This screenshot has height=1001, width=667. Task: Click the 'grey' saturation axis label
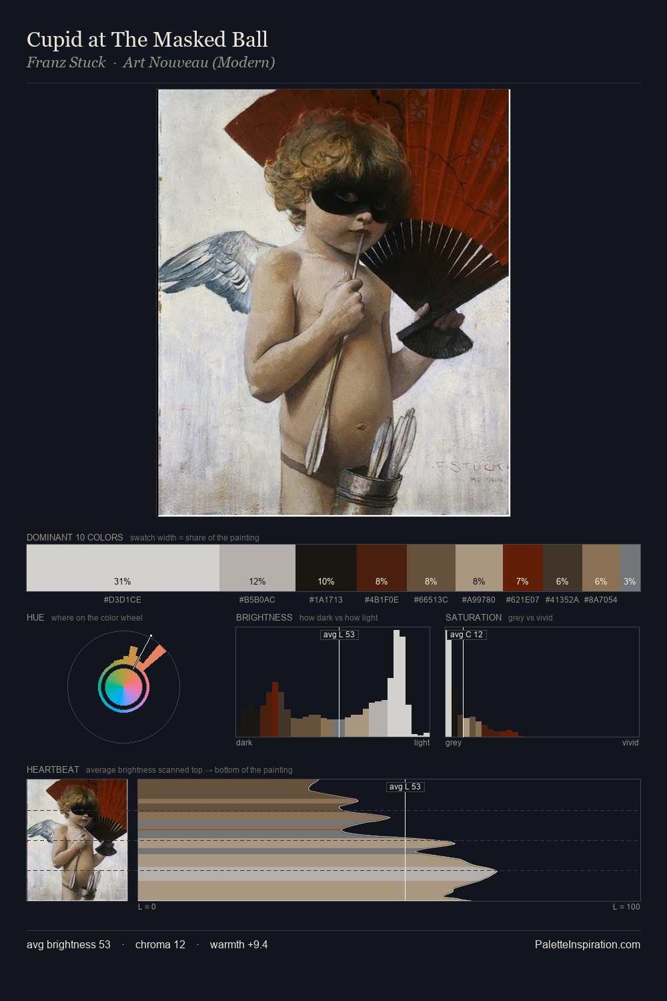(454, 743)
